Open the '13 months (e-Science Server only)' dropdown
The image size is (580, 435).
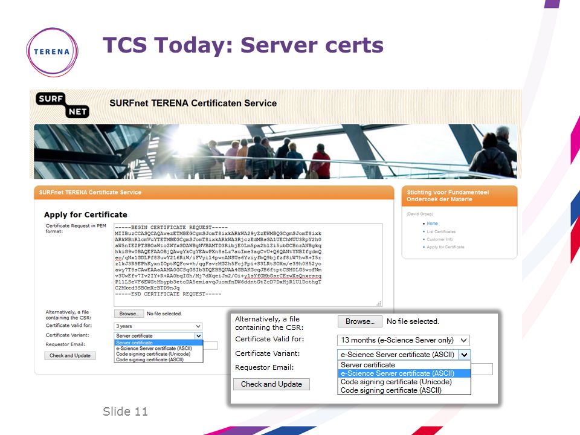click(403, 340)
